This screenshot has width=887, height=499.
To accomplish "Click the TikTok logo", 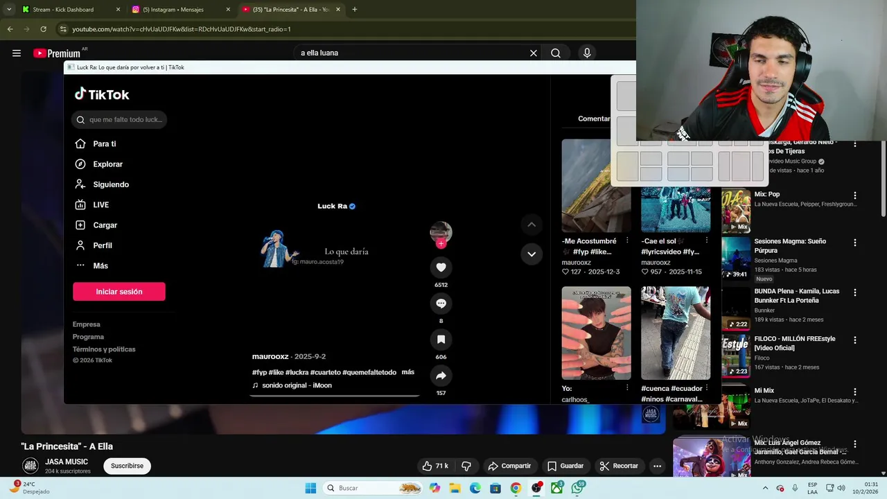I will click(x=102, y=94).
